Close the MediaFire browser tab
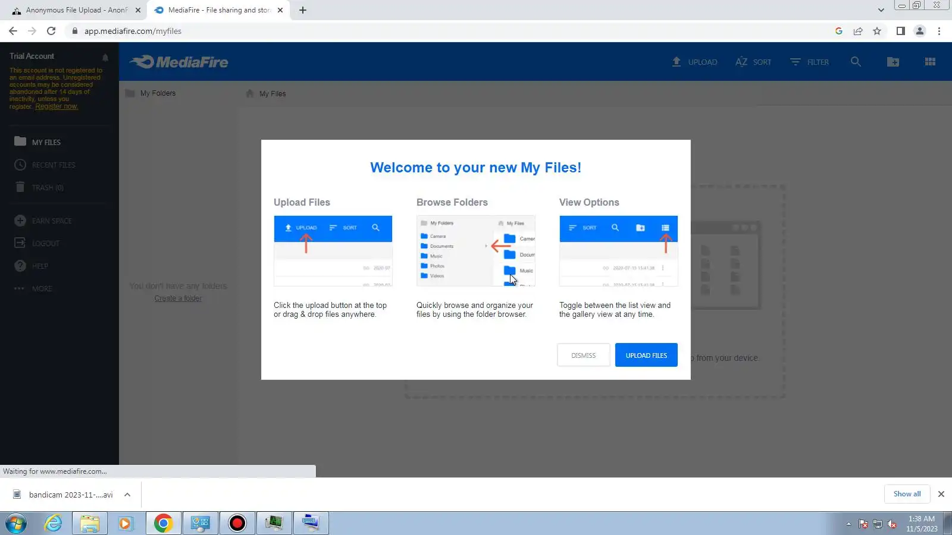Screen dimensions: 952x535 pyautogui.click(x=280, y=10)
